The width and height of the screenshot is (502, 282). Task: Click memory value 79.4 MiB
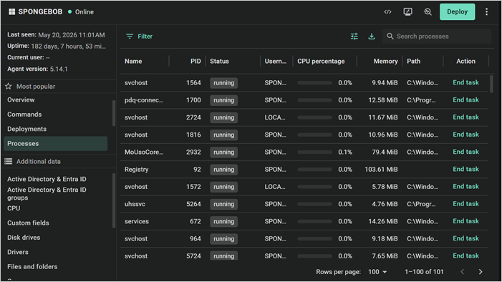pyautogui.click(x=385, y=152)
